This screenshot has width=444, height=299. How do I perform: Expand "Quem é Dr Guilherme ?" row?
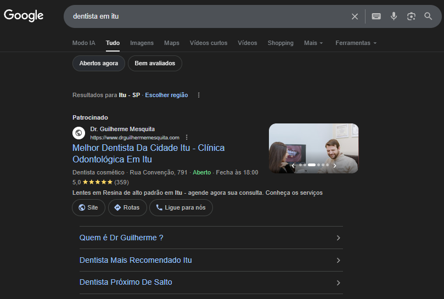click(x=211, y=238)
